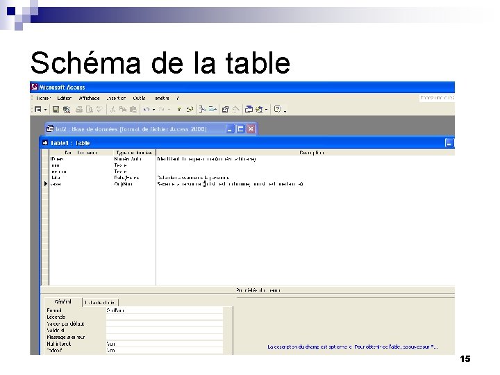Click the Message si erreur field
This screenshot has width=500, height=375.
click(x=164, y=337)
